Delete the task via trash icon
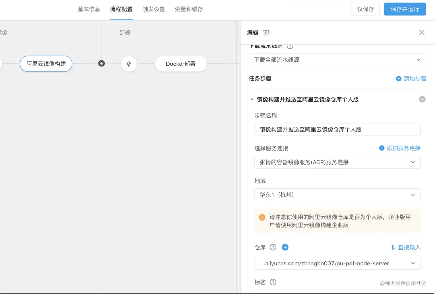This screenshot has height=294, width=434. [266, 33]
